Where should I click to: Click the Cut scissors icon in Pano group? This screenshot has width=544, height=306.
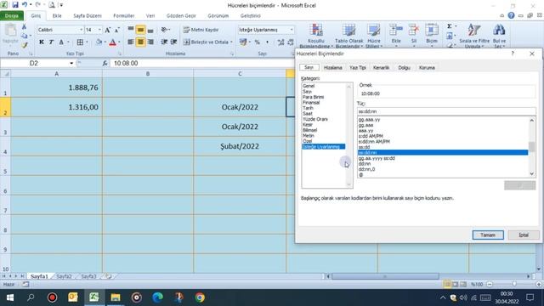(x=24, y=26)
